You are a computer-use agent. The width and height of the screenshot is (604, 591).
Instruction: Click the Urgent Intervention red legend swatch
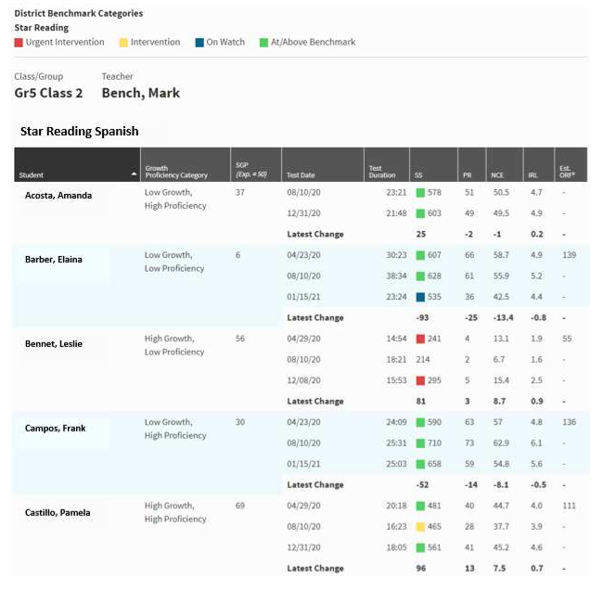pyautogui.click(x=19, y=43)
